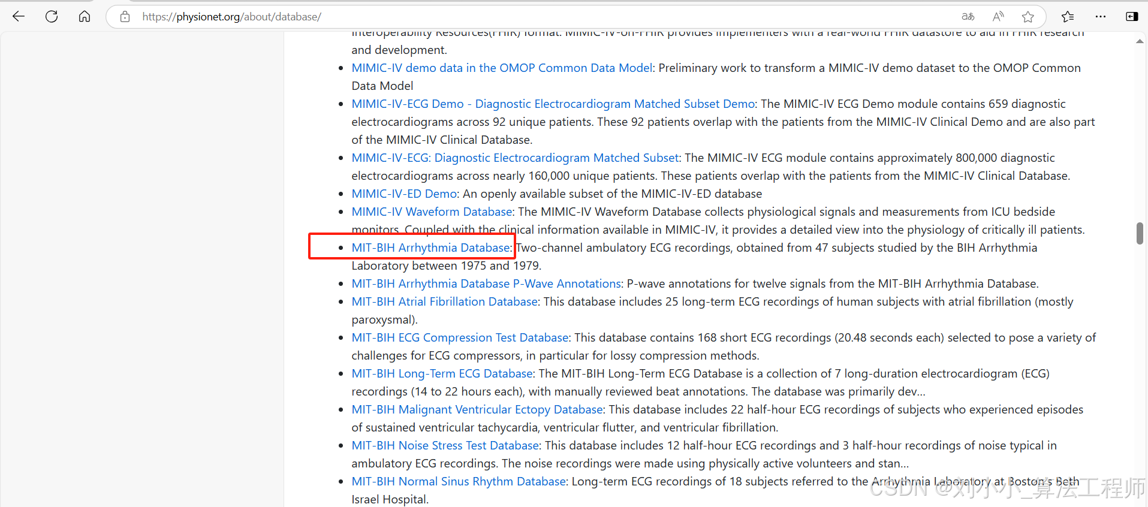Go to browser home page icon
This screenshot has height=507, width=1148.
pos(85,16)
